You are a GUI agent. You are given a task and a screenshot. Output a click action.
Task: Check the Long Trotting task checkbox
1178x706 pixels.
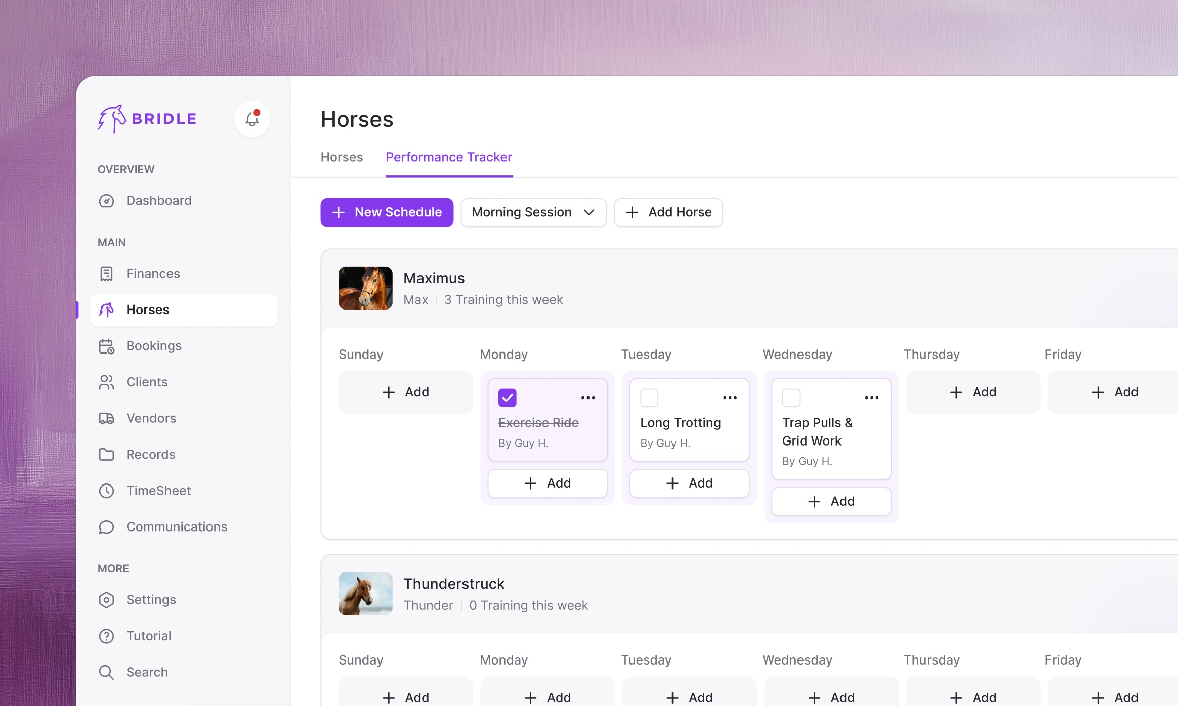click(x=649, y=398)
